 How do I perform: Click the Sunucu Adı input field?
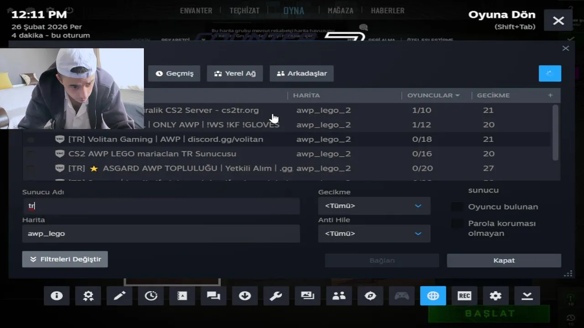(161, 206)
